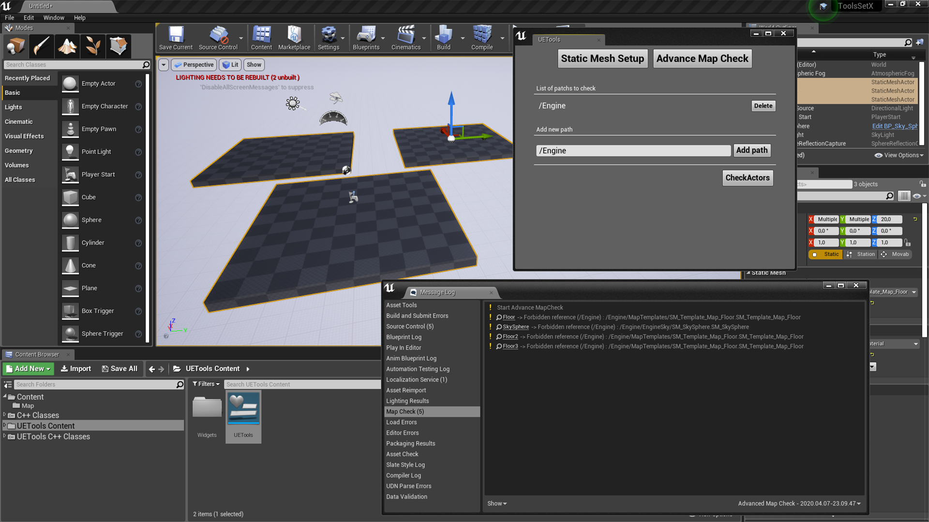Click the Static Mesh Setup button

[x=602, y=58]
